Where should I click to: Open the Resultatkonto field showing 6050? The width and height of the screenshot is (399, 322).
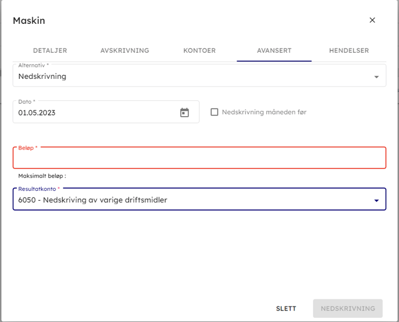point(191,201)
